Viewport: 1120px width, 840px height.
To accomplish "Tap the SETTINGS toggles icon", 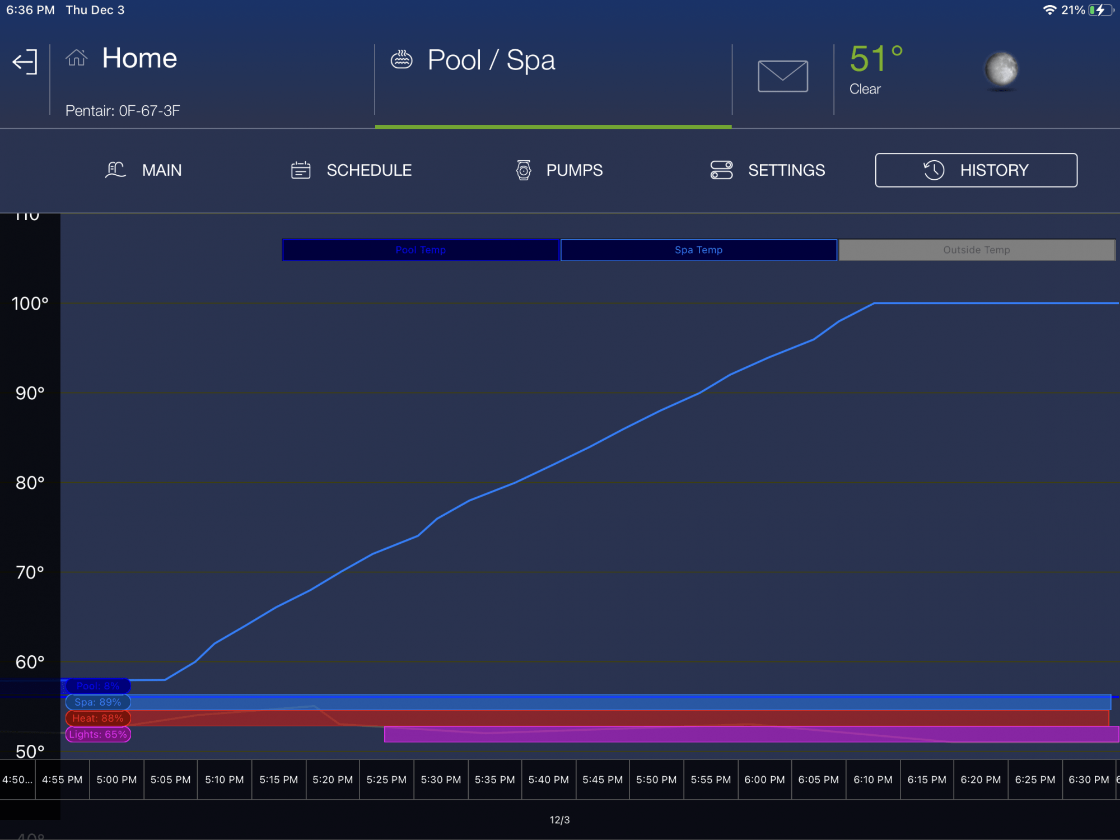I will point(721,170).
